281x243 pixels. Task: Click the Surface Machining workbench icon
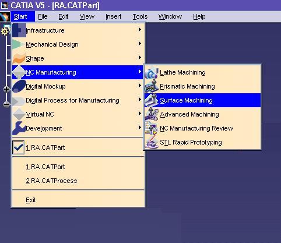coord(152,100)
